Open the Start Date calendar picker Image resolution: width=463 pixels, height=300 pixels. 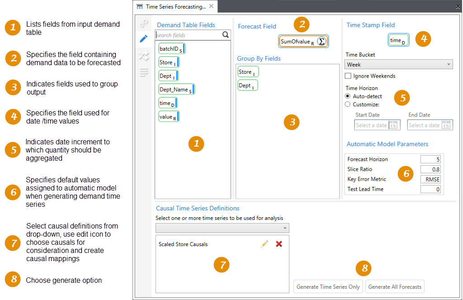pyautogui.click(x=393, y=125)
